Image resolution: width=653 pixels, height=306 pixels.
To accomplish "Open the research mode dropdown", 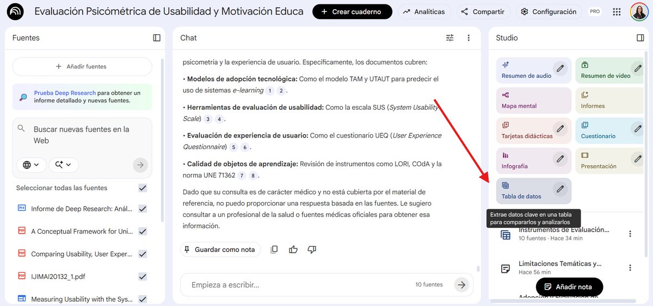I will pos(64,165).
